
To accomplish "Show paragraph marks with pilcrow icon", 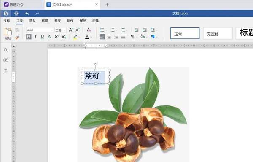I will coord(132,37).
